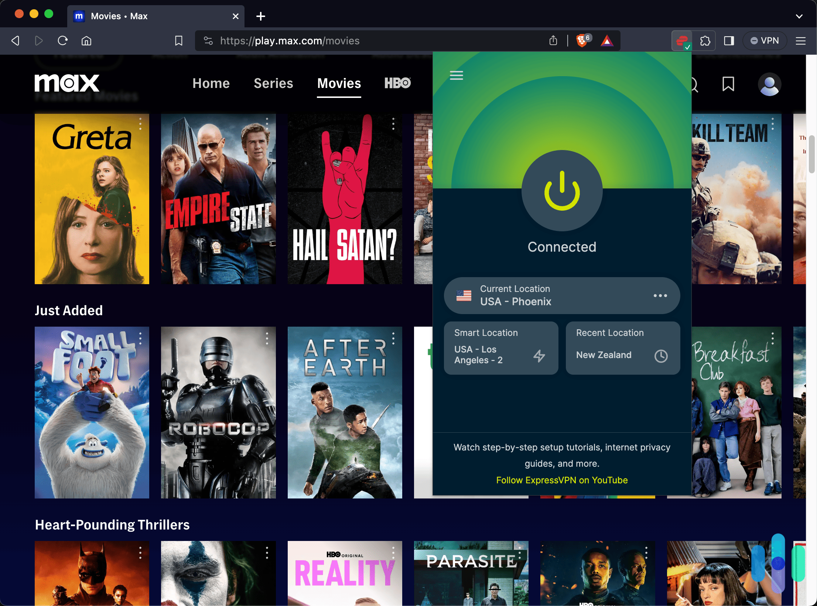This screenshot has width=817, height=606.
Task: Enable Brave VPN from the toolbar button
Action: click(765, 41)
